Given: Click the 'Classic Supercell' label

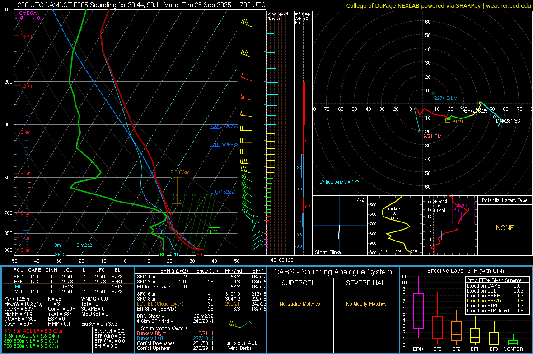Looking at the screenshot, I should click(x=461, y=208).
